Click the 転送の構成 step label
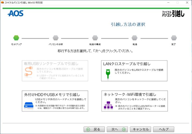This screenshot has width=192, height=134. coord(95,44)
